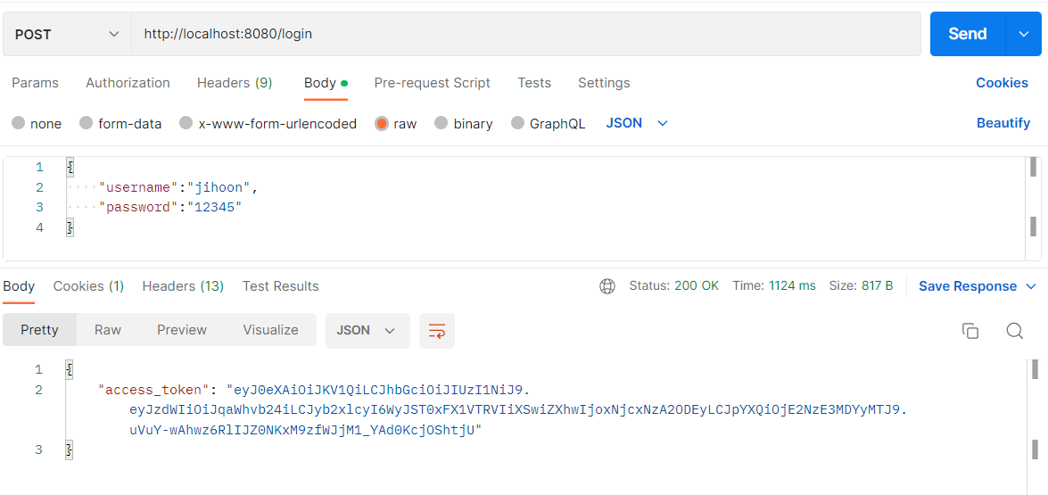Open the Test Results tab

click(280, 286)
